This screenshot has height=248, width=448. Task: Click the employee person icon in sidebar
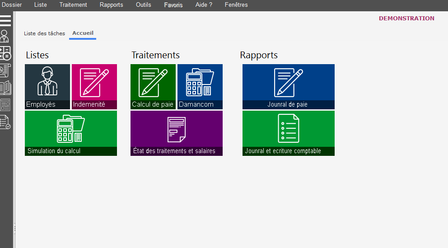pyautogui.click(x=5, y=36)
